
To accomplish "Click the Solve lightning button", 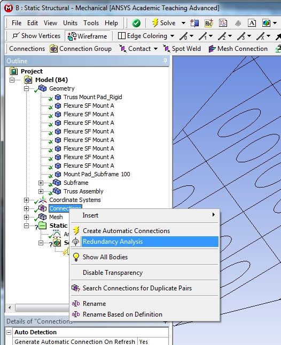I will pos(163,23).
